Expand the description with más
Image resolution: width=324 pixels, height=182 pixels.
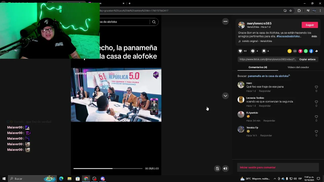(x=314, y=36)
